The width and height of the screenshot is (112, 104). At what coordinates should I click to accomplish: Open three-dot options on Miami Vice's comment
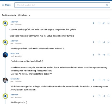pos(94,55)
